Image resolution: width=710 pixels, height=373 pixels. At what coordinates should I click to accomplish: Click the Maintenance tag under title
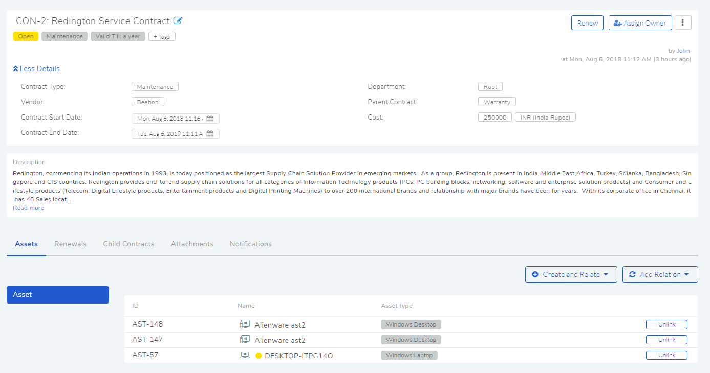point(64,36)
